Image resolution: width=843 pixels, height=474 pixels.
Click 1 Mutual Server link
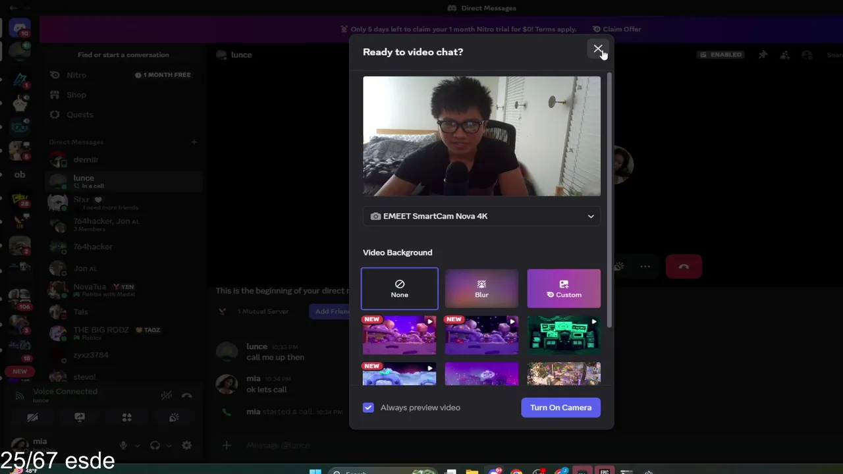[263, 311]
